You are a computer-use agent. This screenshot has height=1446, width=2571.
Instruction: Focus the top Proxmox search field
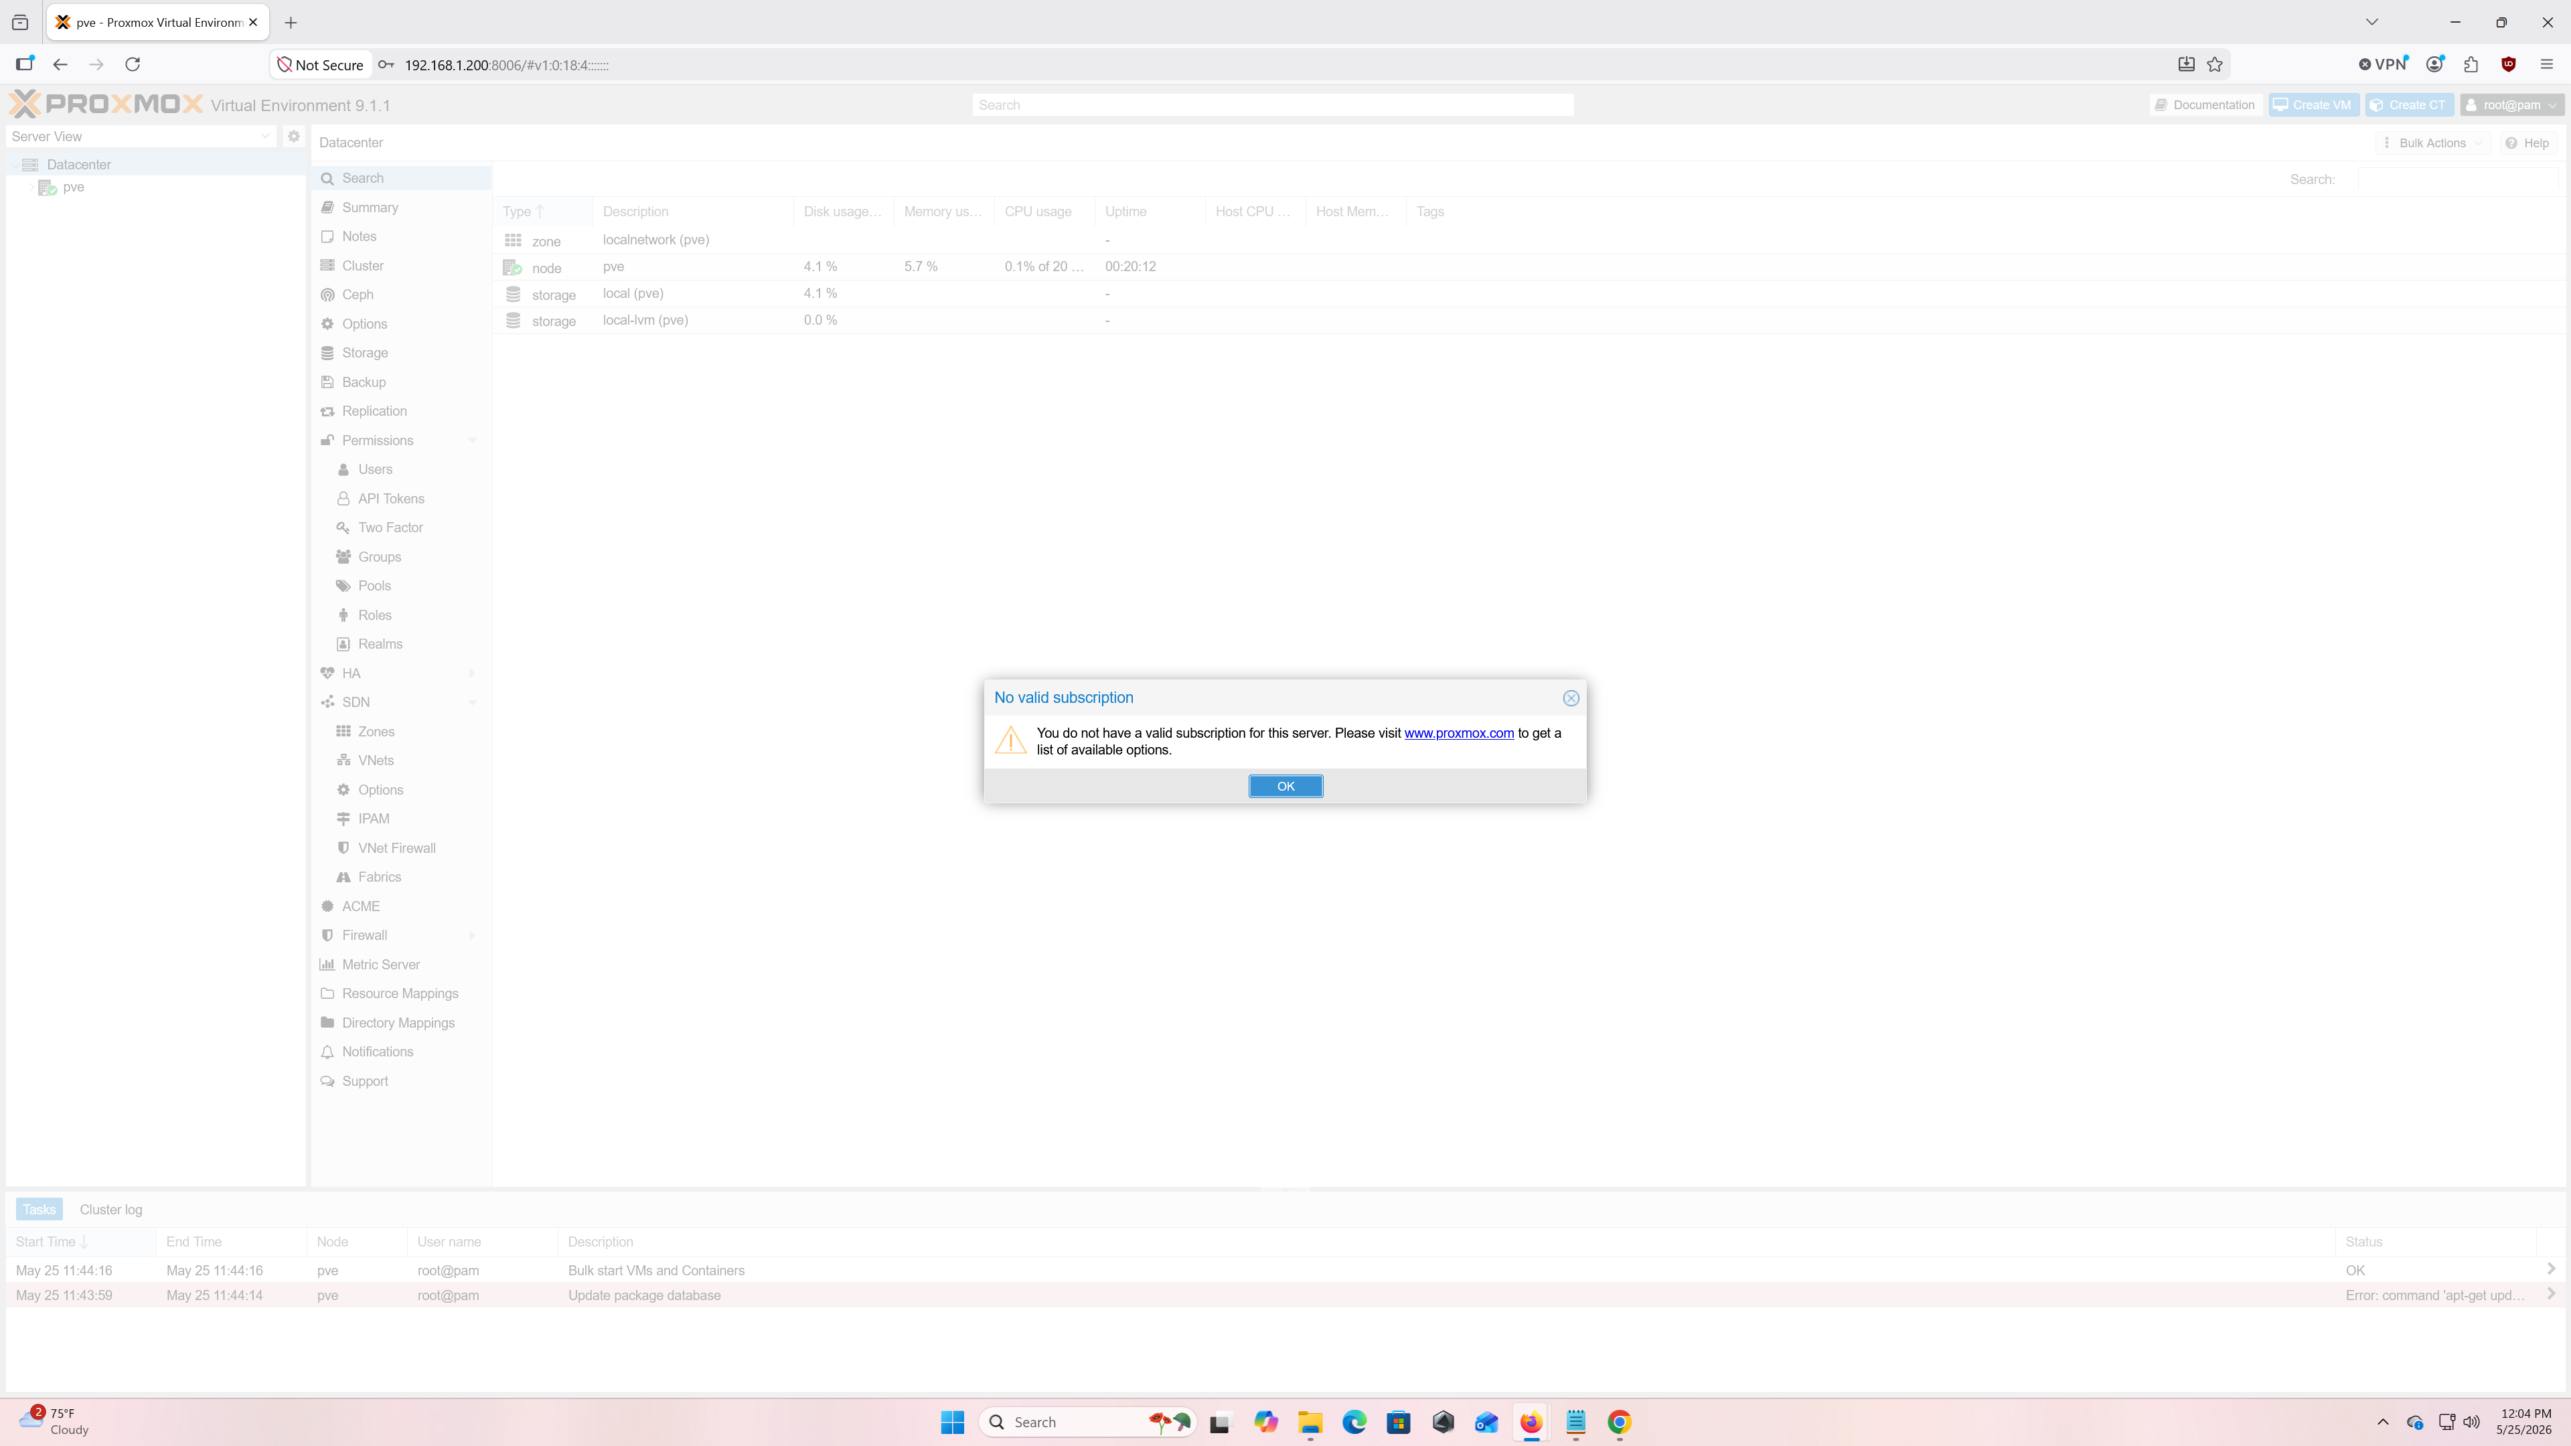(x=1273, y=105)
